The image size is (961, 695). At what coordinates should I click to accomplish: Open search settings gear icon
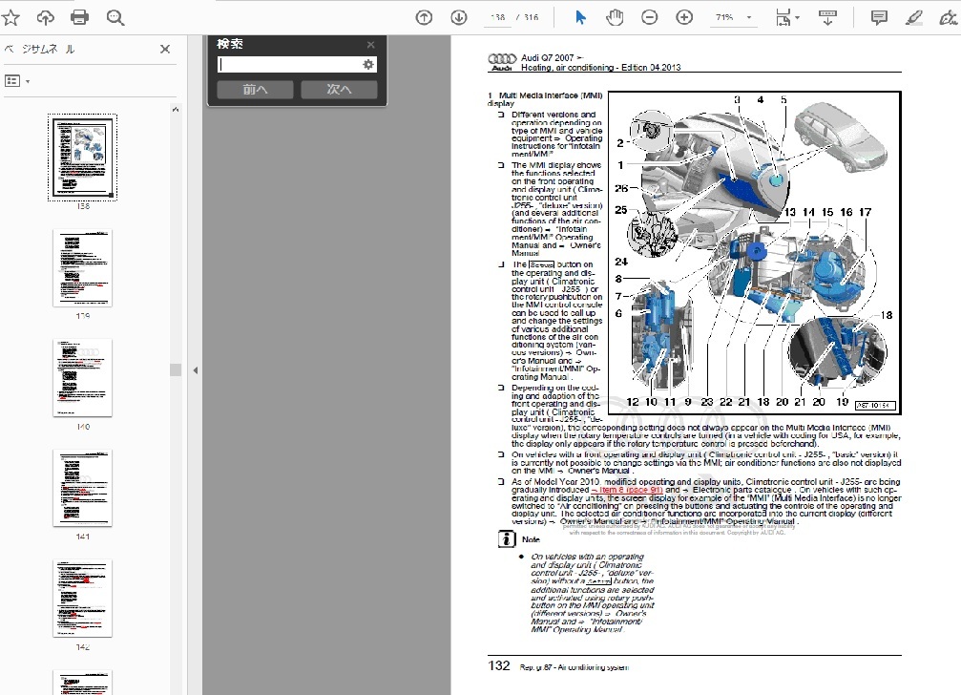368,64
